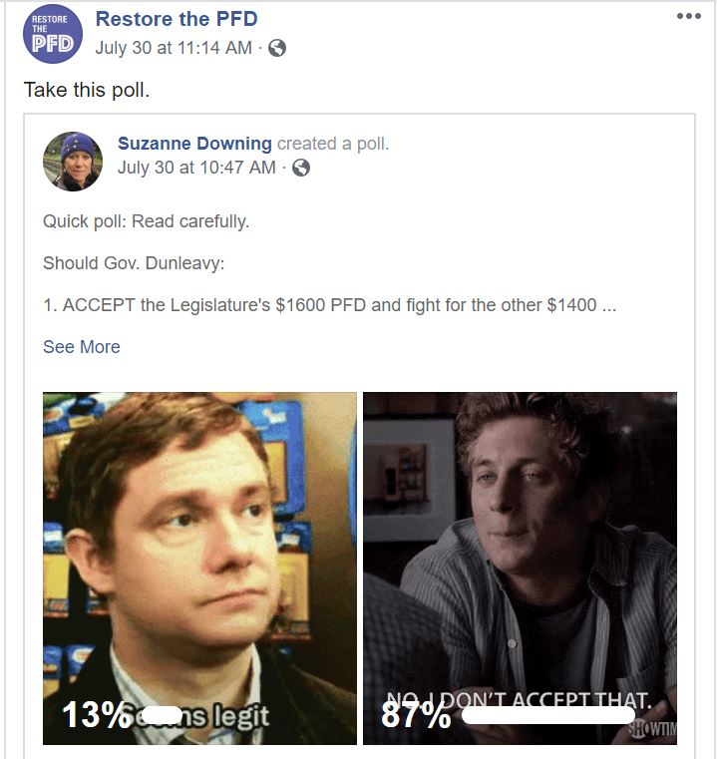Click the 13% result bar
717x759 pixels.
tap(163, 715)
